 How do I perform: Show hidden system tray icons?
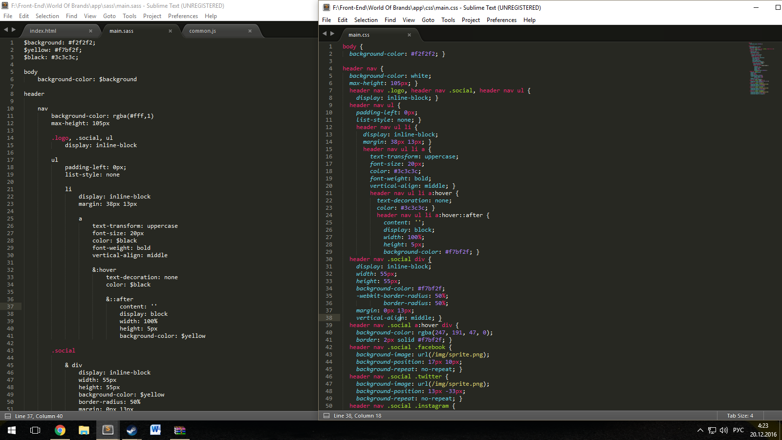(x=700, y=430)
